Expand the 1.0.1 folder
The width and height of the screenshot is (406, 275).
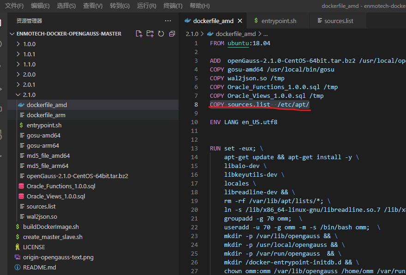click(18, 54)
